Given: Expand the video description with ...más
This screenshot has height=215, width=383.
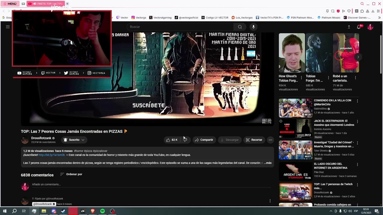Looking at the screenshot, I should pyautogui.click(x=268, y=163).
